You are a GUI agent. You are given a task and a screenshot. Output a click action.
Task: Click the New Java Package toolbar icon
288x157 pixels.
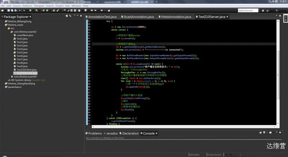(44, 10)
